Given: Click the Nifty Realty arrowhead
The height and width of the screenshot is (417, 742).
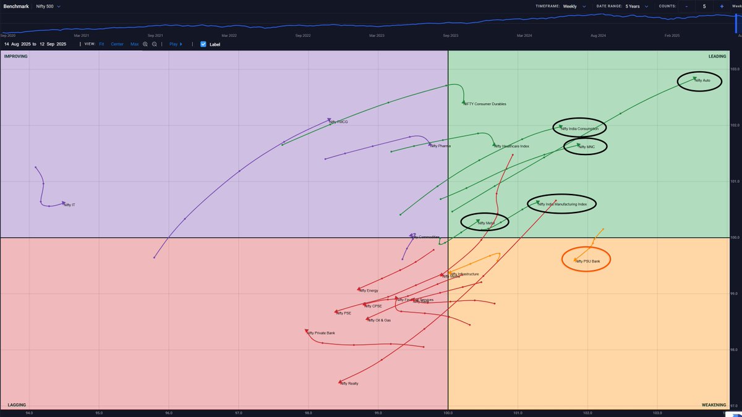Looking at the screenshot, I should [340, 382].
